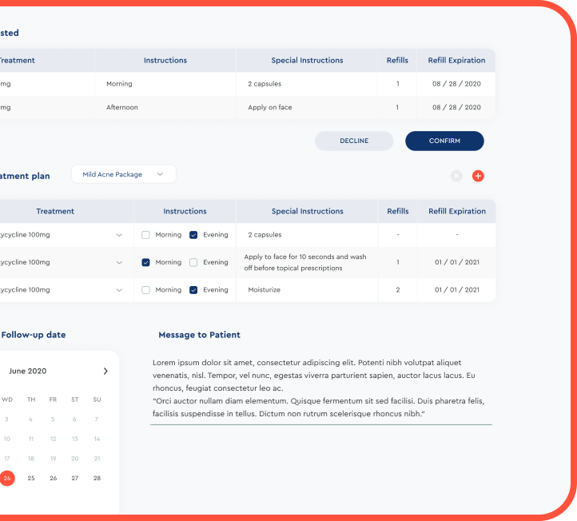Go to next month in calendar
This screenshot has height=521, width=577.
pyautogui.click(x=105, y=371)
